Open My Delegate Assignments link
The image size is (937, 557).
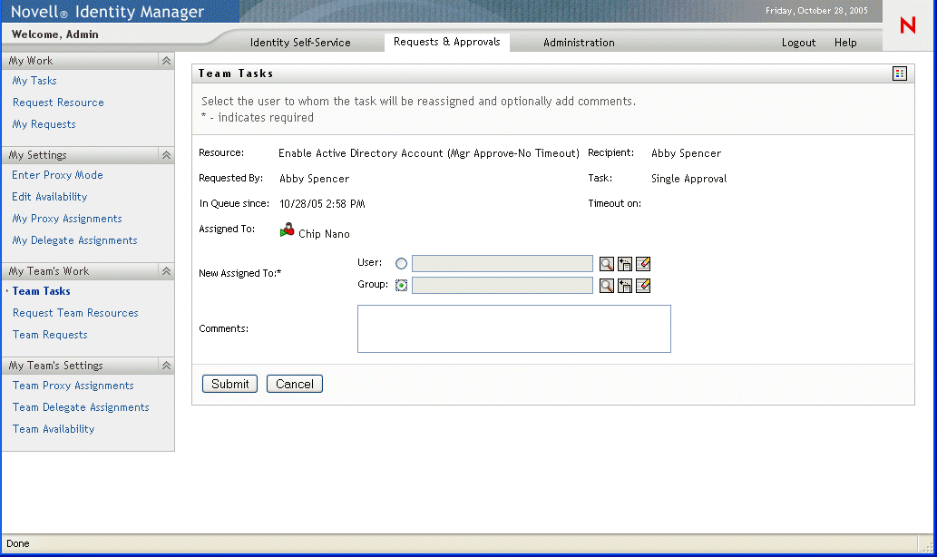[74, 240]
